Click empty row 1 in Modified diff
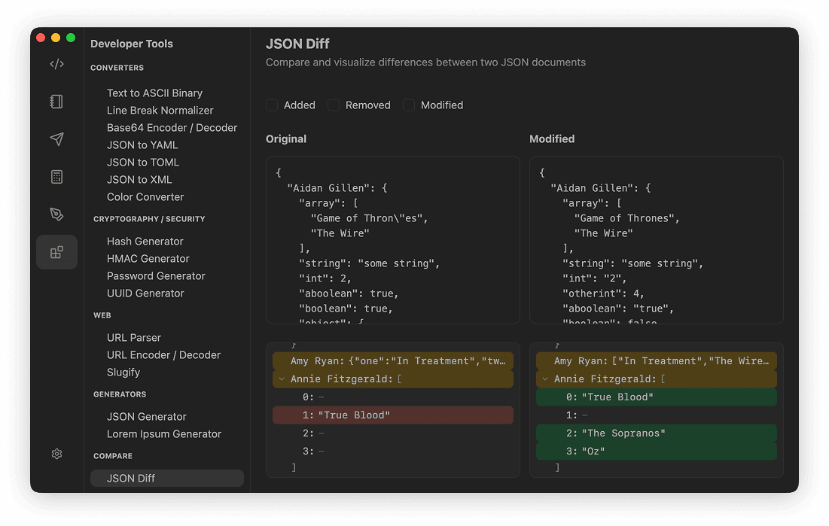The height and width of the screenshot is (526, 829). pos(656,415)
